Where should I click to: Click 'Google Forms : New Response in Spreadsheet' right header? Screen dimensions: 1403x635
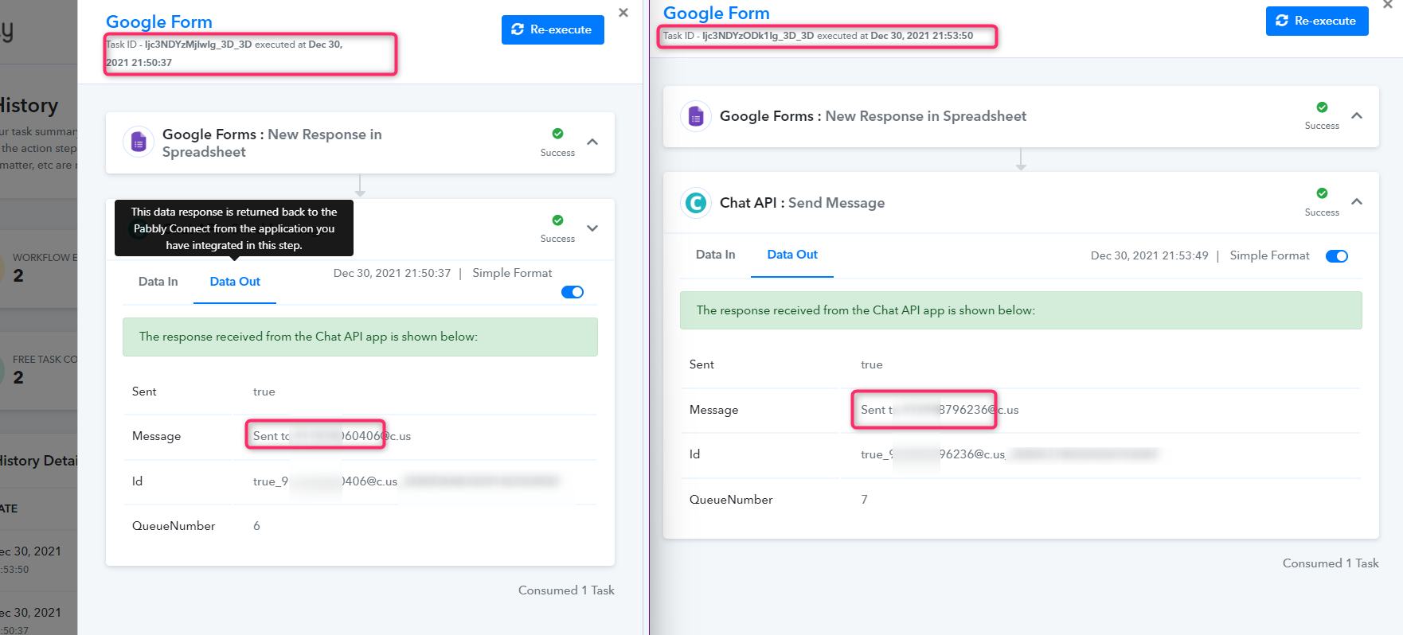coord(873,116)
